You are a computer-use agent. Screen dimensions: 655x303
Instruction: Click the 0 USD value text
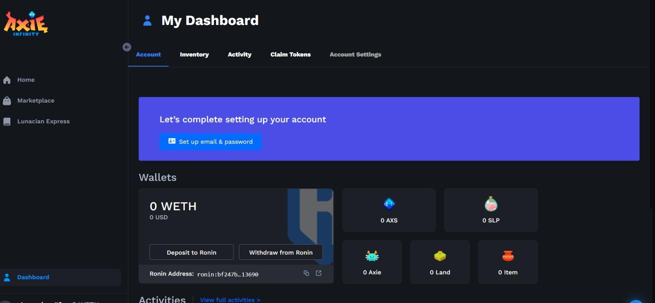[x=158, y=217]
